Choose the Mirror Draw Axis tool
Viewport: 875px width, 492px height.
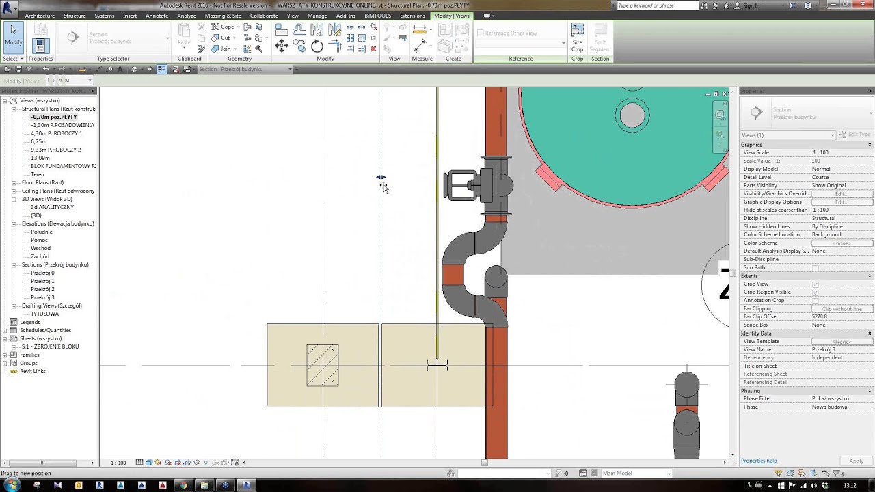pyautogui.click(x=334, y=29)
